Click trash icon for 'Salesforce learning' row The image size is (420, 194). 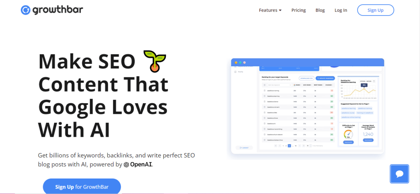click(265, 96)
